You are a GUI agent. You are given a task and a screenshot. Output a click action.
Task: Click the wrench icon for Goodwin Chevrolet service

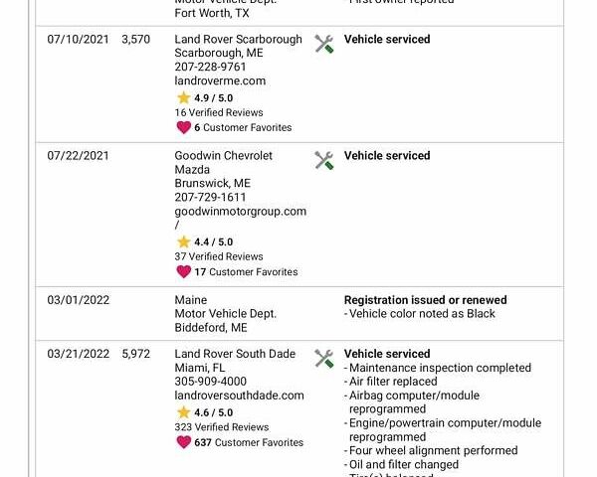323,160
